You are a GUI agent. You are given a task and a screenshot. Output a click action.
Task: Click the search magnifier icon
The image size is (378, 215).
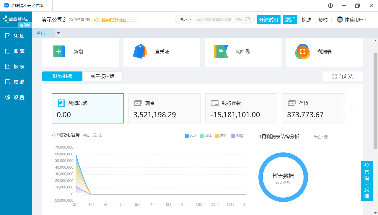click(x=248, y=19)
